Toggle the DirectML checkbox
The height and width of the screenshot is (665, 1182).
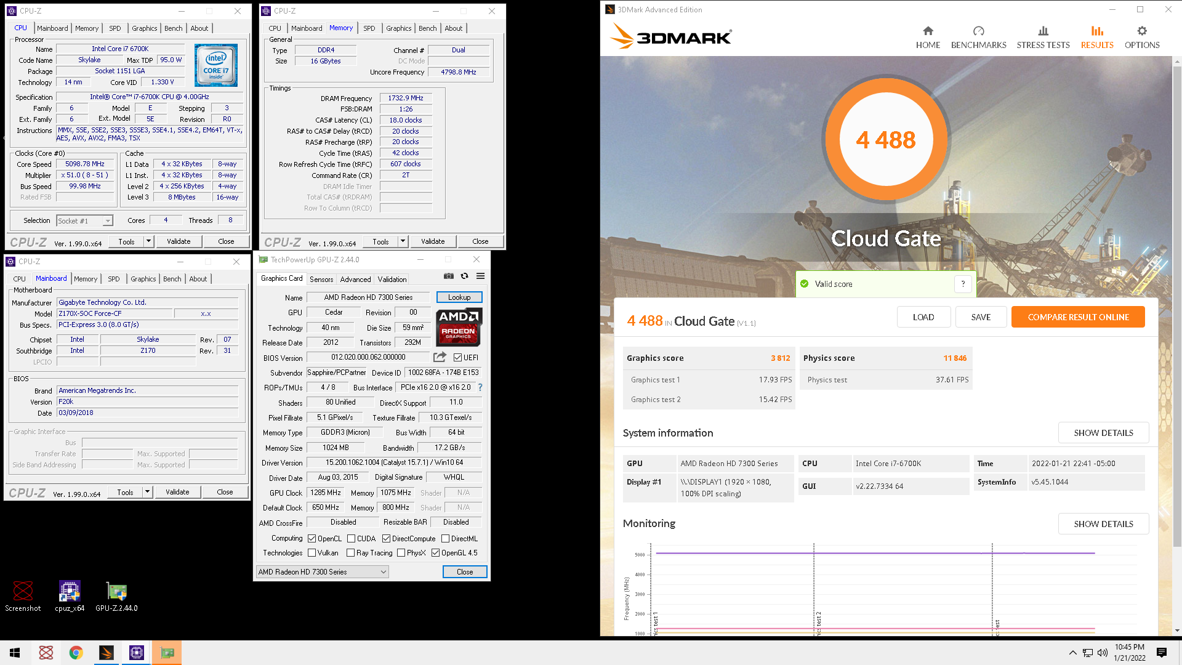445,538
